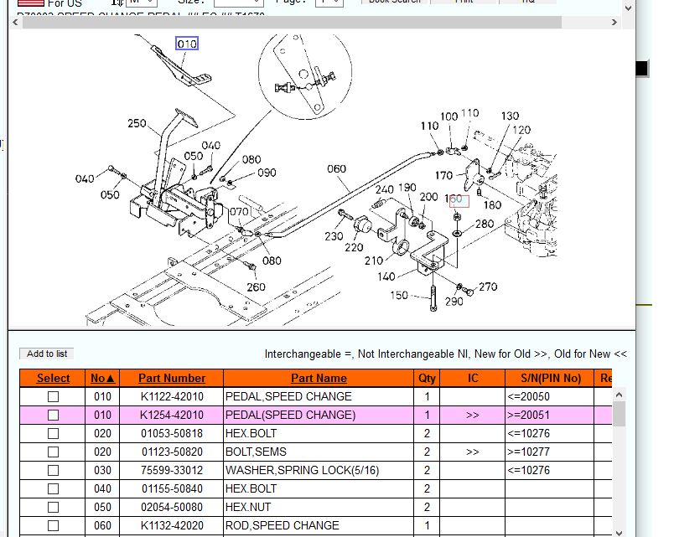Click the 240 callout in diagram

pyautogui.click(x=384, y=189)
